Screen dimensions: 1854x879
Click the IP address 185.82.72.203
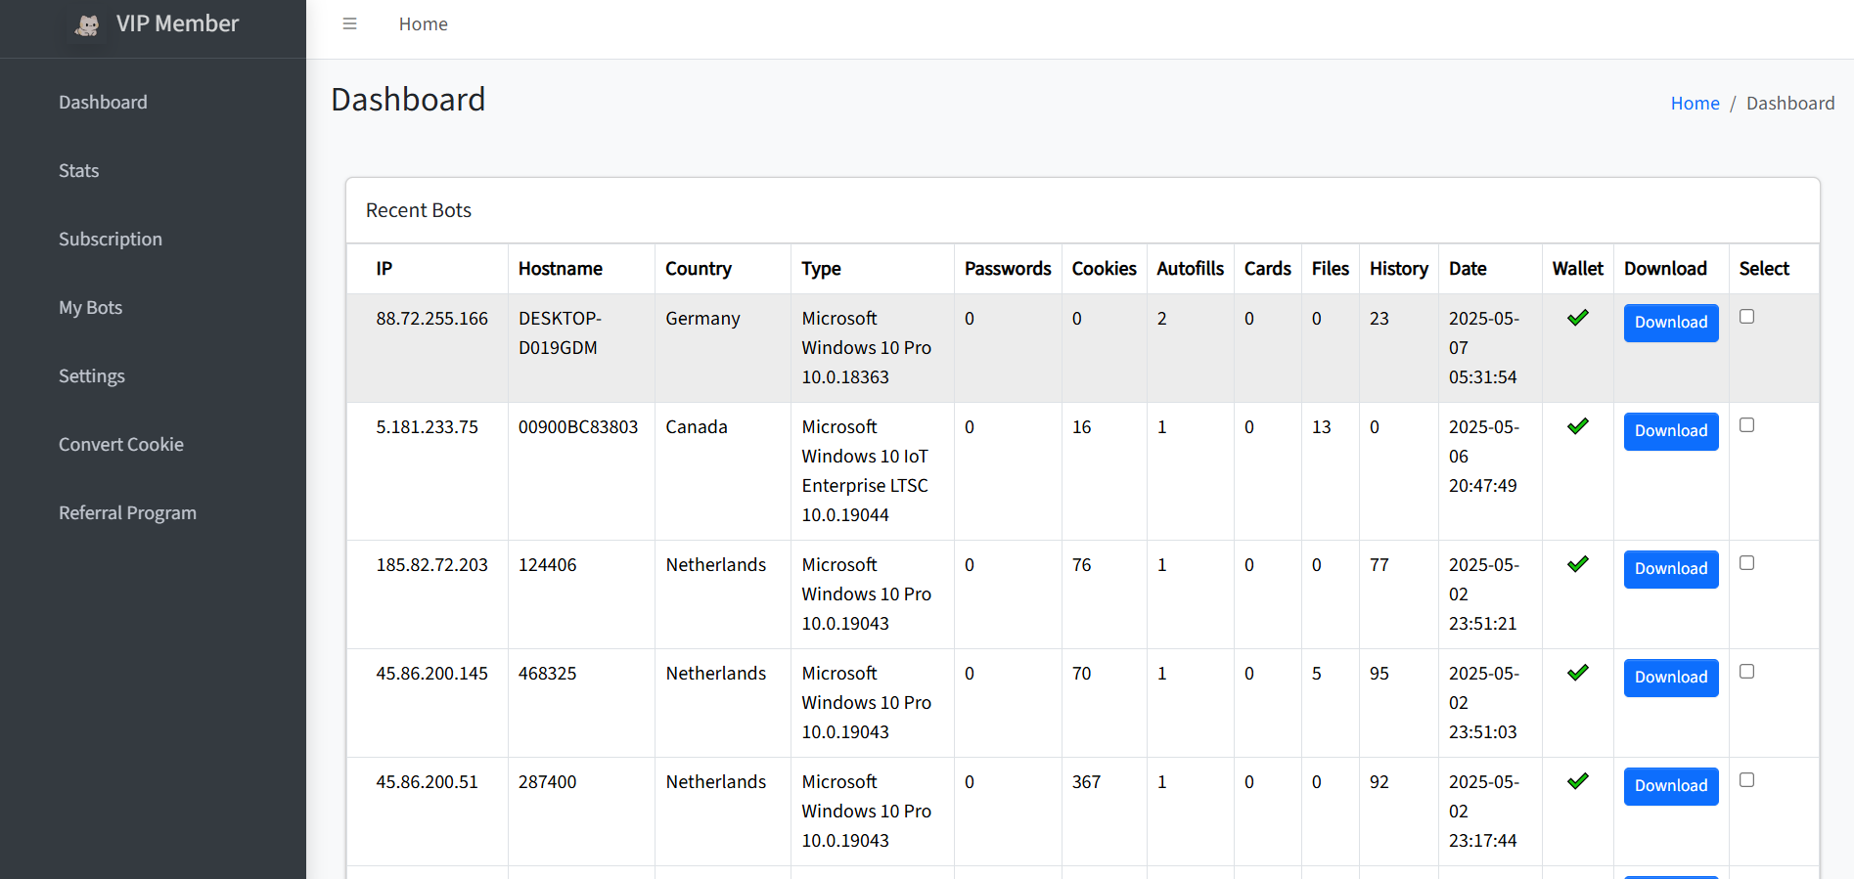coord(431,565)
